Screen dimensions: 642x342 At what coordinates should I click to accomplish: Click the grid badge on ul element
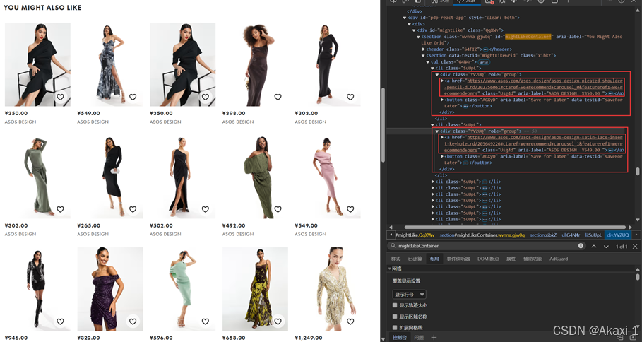click(484, 62)
